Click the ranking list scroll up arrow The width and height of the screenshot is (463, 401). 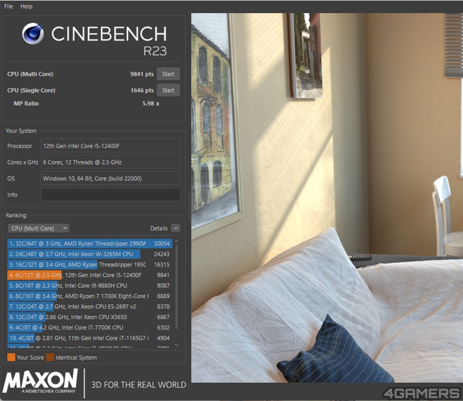(177, 241)
